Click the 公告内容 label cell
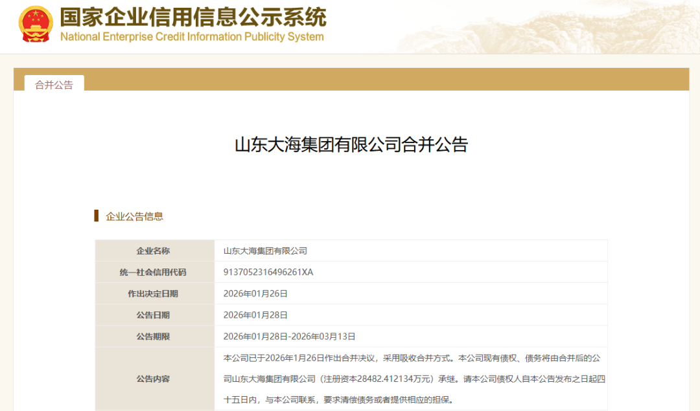 coord(154,379)
